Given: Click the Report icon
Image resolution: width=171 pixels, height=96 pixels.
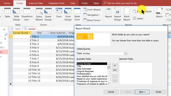Looking at the screenshot, I should tap(108, 13).
